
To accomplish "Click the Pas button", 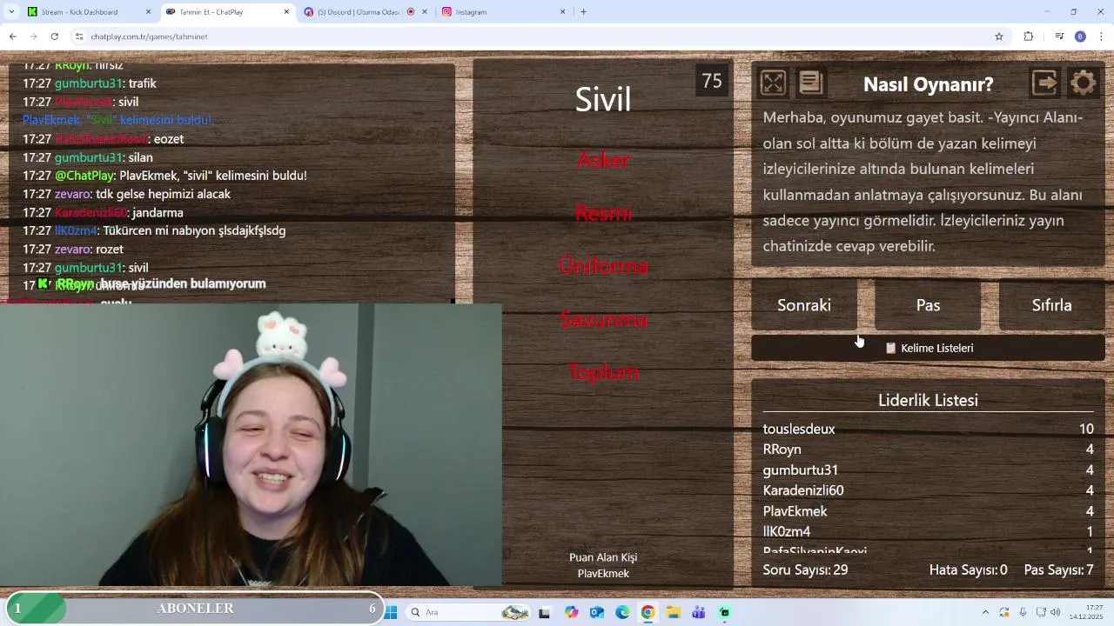I will [928, 305].
